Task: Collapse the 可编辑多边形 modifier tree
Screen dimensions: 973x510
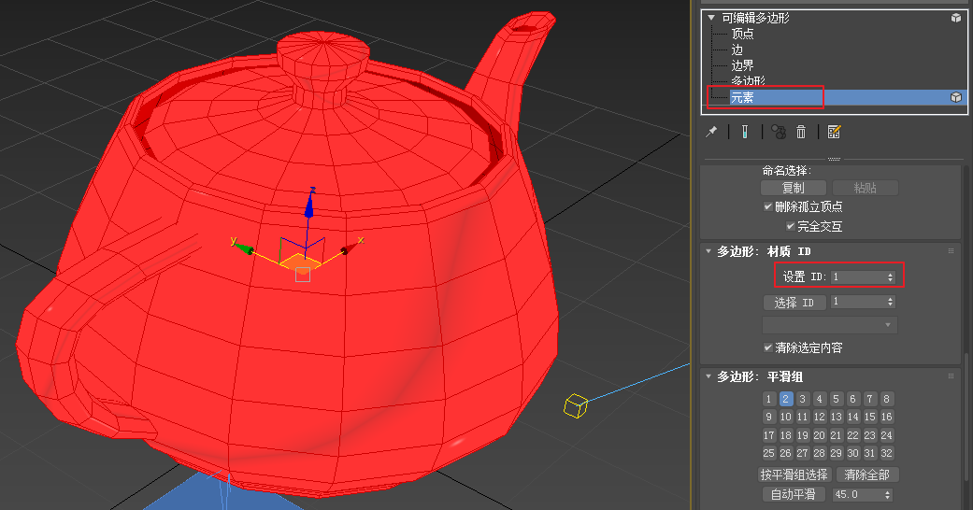Action: (x=712, y=18)
